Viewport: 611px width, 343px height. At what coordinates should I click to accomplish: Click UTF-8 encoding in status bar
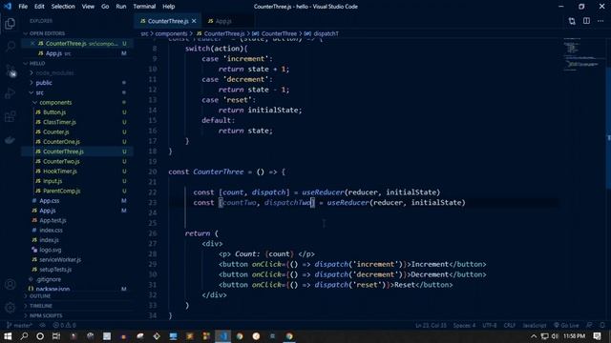[490, 325]
